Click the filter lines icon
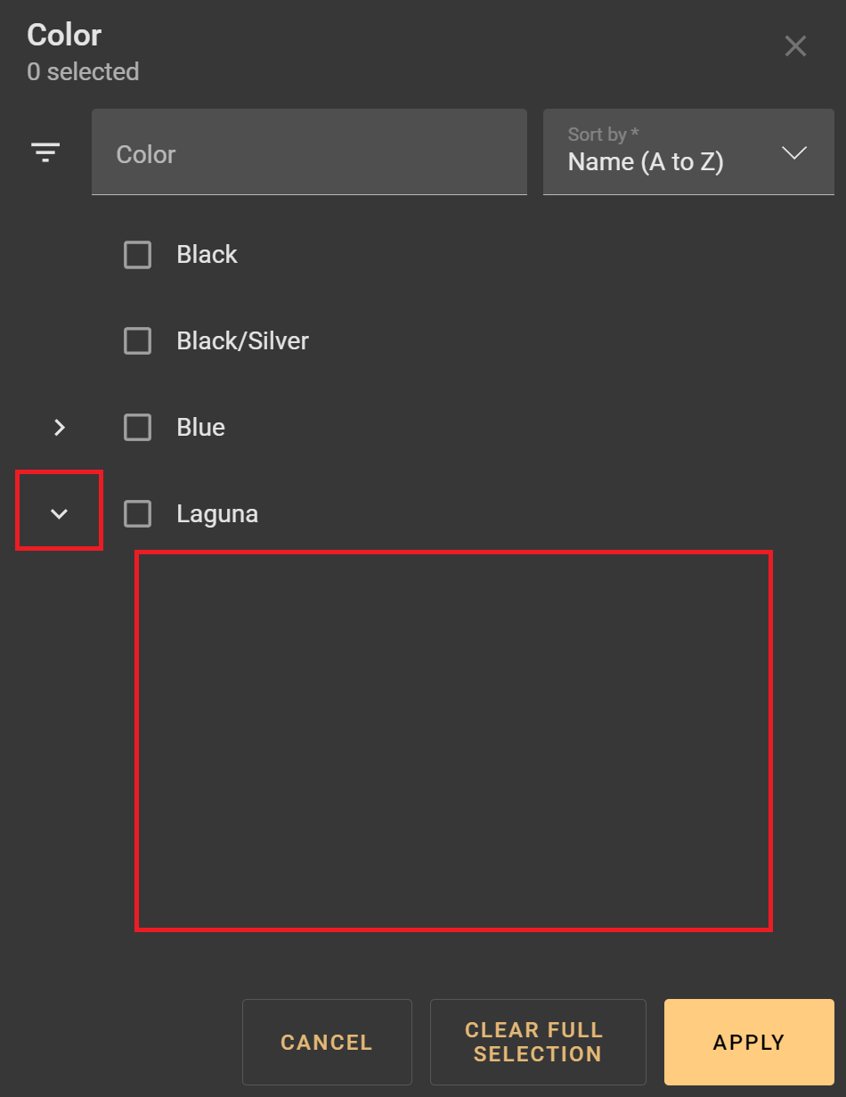 45,152
